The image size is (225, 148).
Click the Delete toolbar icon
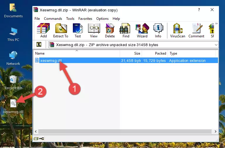click(x=110, y=30)
